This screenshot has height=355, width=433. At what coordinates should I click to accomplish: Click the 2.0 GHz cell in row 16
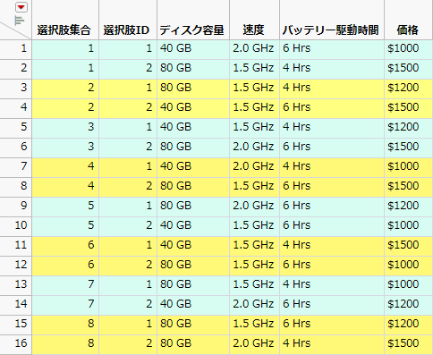[254, 343]
